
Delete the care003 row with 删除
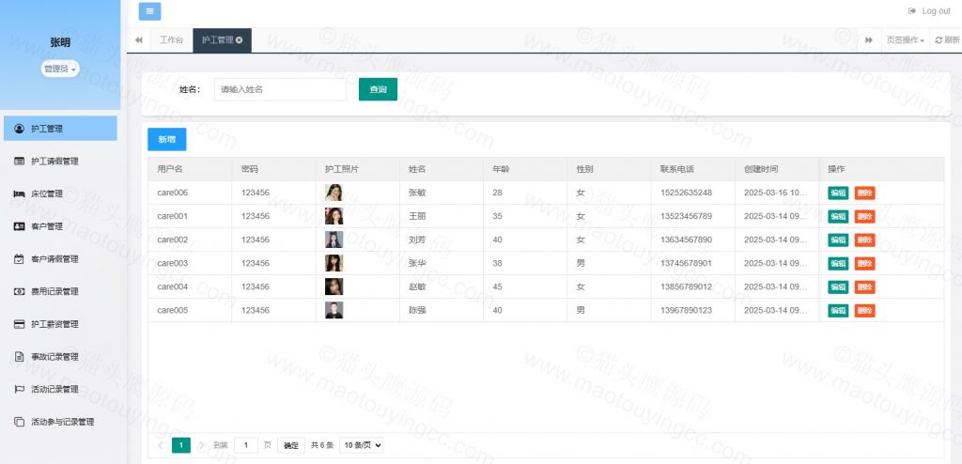pyautogui.click(x=864, y=263)
